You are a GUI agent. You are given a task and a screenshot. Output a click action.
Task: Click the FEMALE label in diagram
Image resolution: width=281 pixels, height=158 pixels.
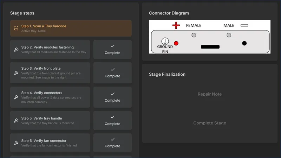coord(194,25)
